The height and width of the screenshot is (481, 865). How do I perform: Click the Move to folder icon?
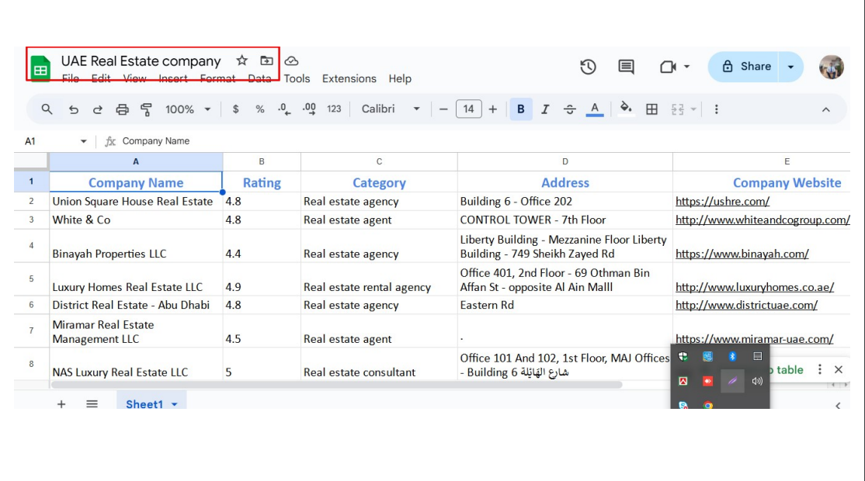(x=266, y=61)
